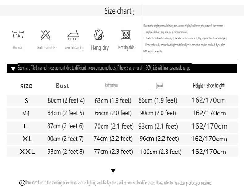Click the Not bleachable crossed triangle icon
This screenshot has width=244, height=194.
click(46, 35)
